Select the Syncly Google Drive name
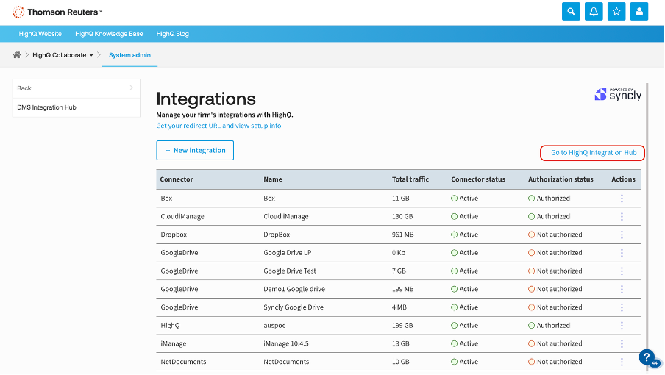 tap(294, 307)
